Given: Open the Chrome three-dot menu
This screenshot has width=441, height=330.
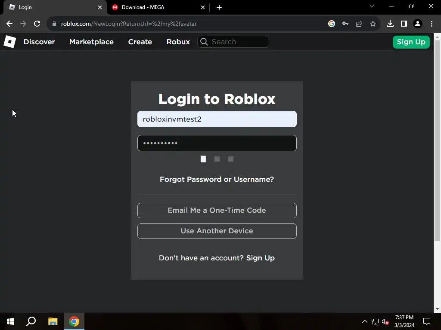Looking at the screenshot, I should point(432,24).
